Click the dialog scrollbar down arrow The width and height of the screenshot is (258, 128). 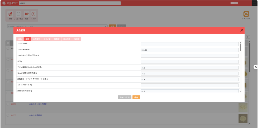coord(241,91)
